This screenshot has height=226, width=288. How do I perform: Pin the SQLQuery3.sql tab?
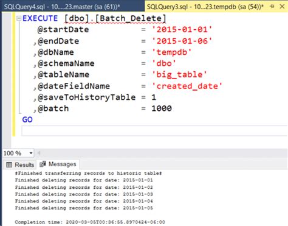click(x=272, y=6)
